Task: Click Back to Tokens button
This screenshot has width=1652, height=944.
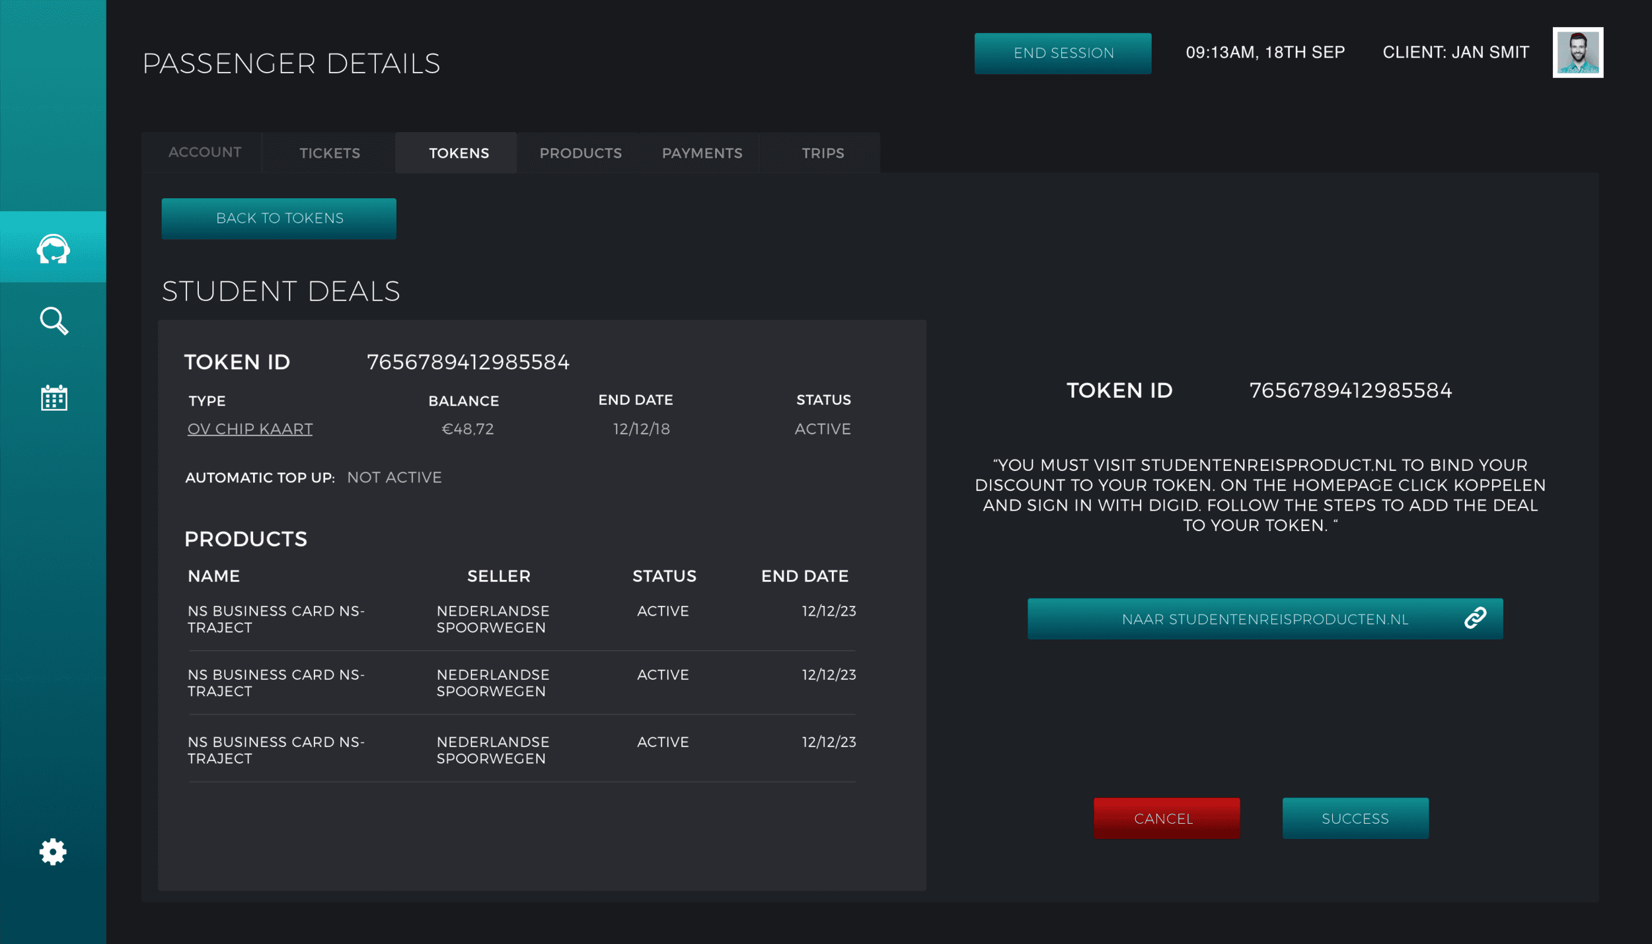Action: coord(279,219)
